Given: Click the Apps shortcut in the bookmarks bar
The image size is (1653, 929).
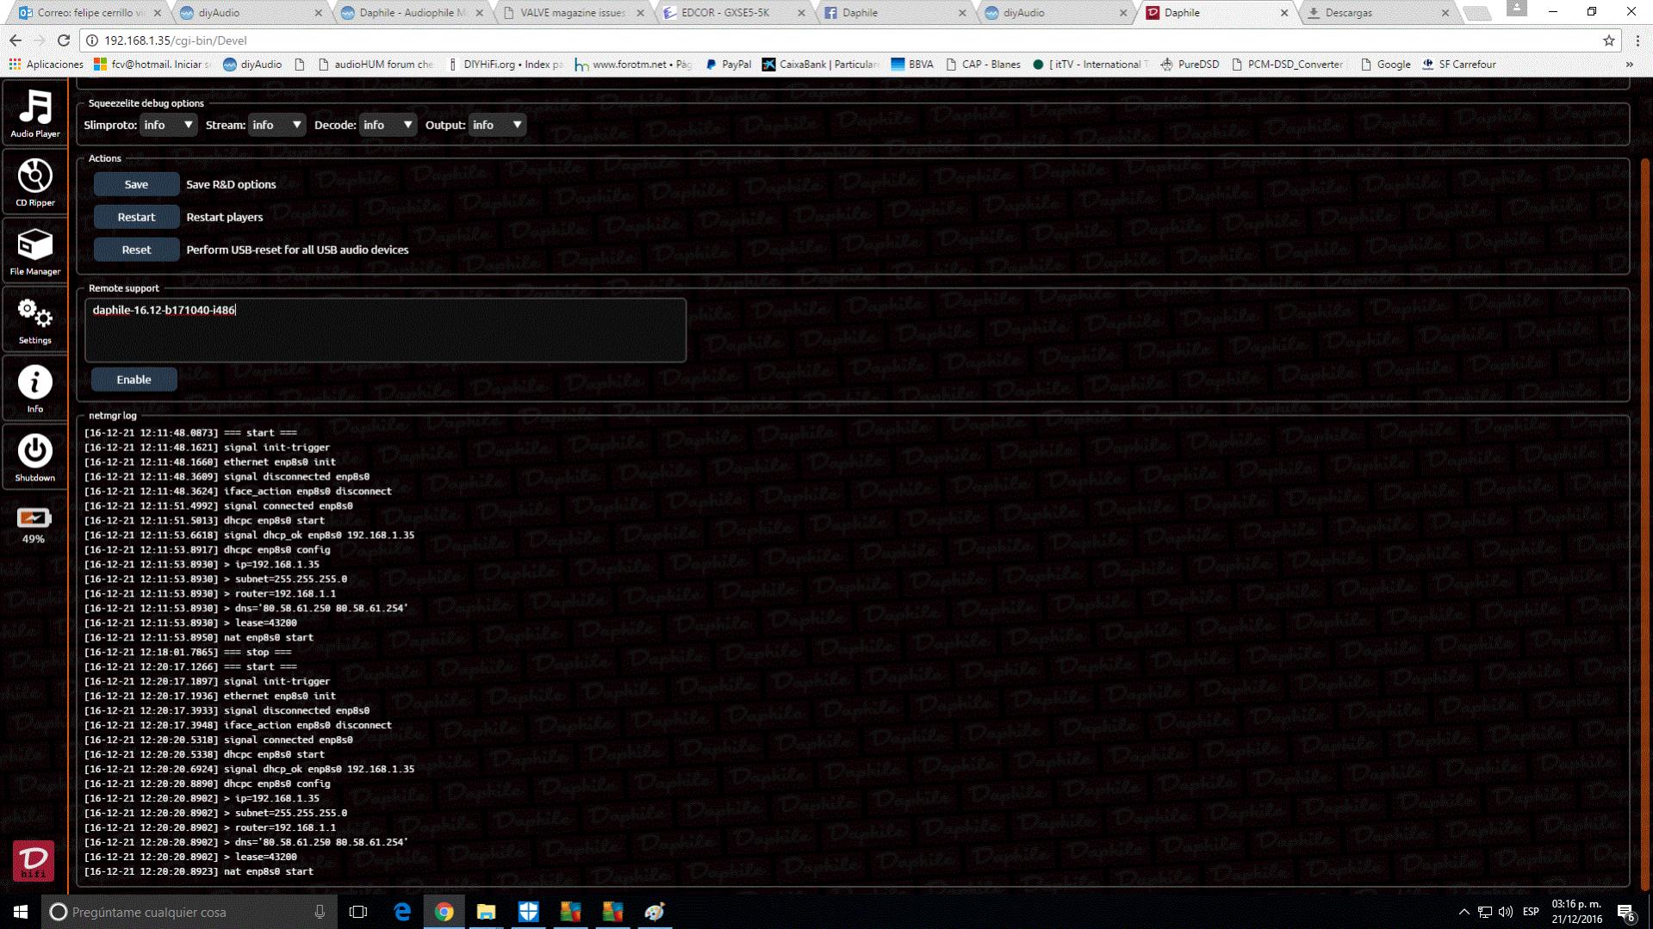Looking at the screenshot, I should pyautogui.click(x=46, y=65).
